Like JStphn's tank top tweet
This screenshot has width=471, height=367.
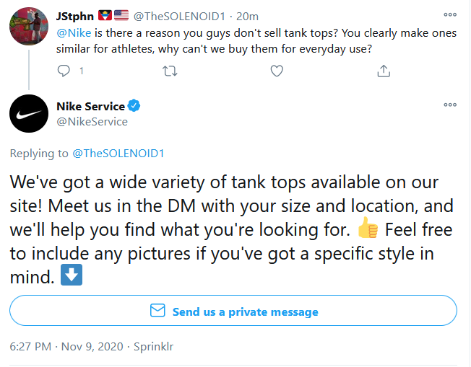(276, 71)
